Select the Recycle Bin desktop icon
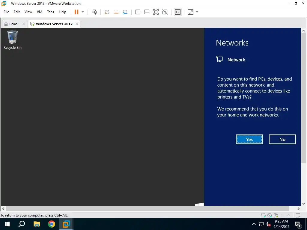This screenshot has height=230, width=307. (13, 40)
